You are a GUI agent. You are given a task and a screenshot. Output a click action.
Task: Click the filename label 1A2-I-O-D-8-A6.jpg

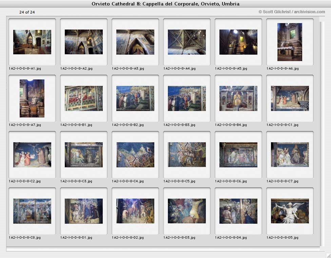click(283, 69)
